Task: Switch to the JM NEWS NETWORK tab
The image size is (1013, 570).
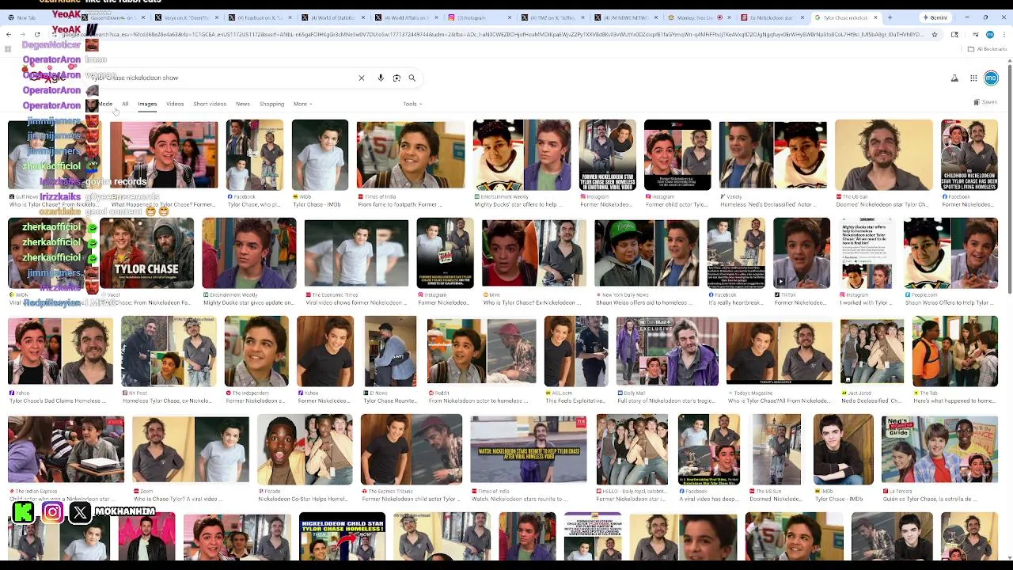Action: click(x=625, y=17)
